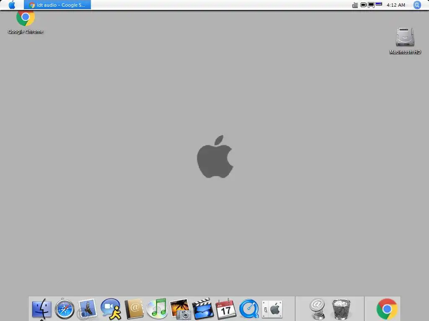This screenshot has height=321, width=429.
Task: Open iCal calendar showing 17
Action: (x=226, y=309)
